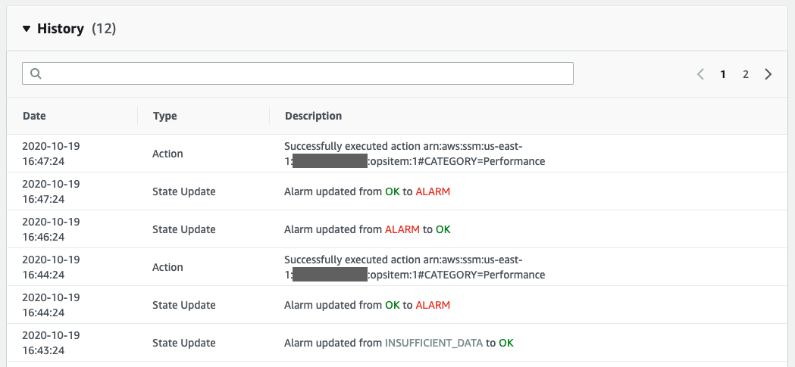This screenshot has height=367, width=795.
Task: Click State Update type in 16:43:24 row
Action: 184,343
